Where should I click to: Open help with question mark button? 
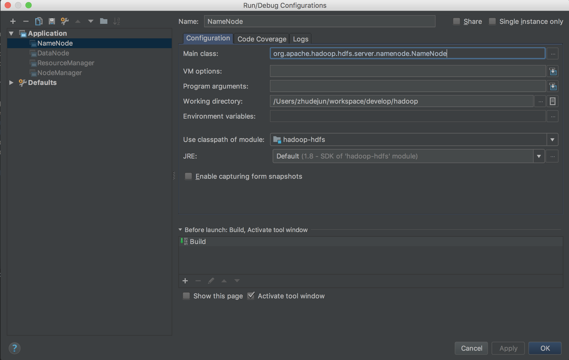tap(15, 348)
